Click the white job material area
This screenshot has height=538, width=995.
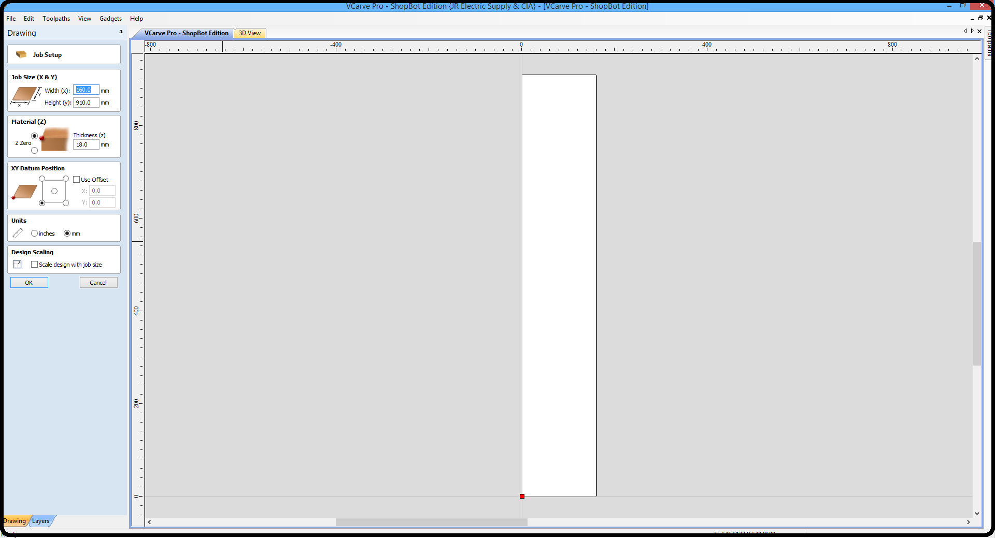click(559, 285)
